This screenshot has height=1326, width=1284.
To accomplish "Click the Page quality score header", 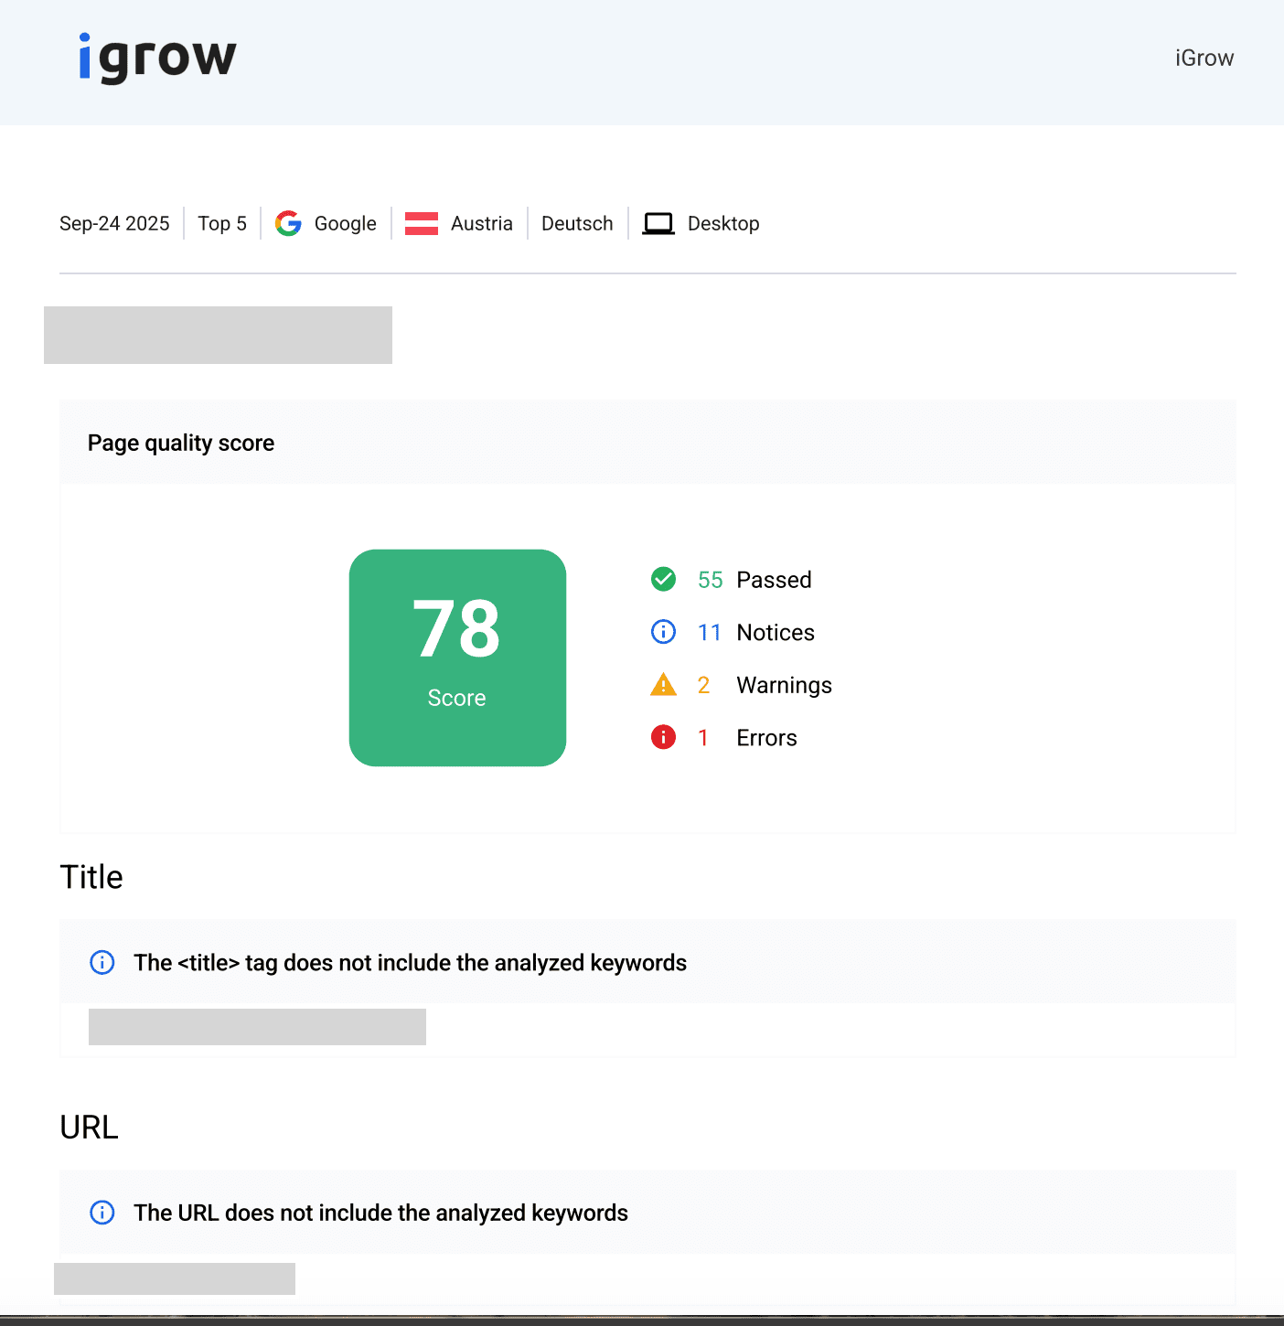I will 181,444.
